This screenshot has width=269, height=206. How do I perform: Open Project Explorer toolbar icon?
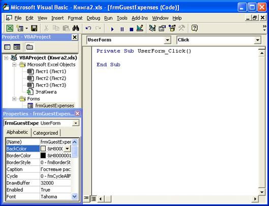[153, 28]
